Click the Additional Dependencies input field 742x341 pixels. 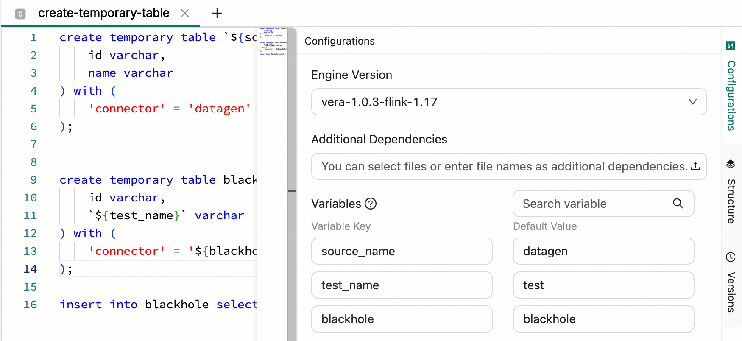[x=509, y=166]
